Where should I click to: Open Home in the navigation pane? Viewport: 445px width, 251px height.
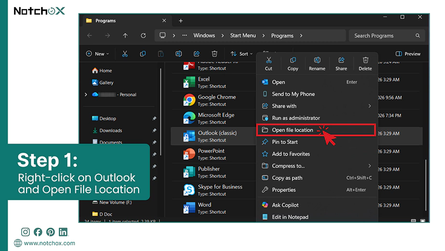pos(102,71)
